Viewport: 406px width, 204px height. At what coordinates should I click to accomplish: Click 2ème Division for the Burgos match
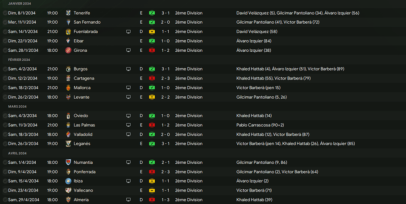[188, 69]
